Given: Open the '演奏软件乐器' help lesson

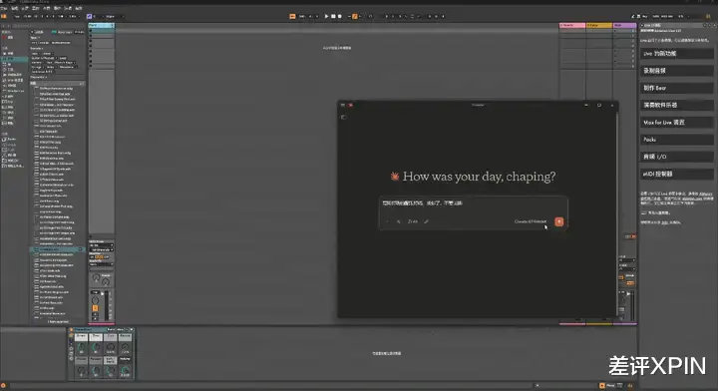Looking at the screenshot, I should point(676,105).
